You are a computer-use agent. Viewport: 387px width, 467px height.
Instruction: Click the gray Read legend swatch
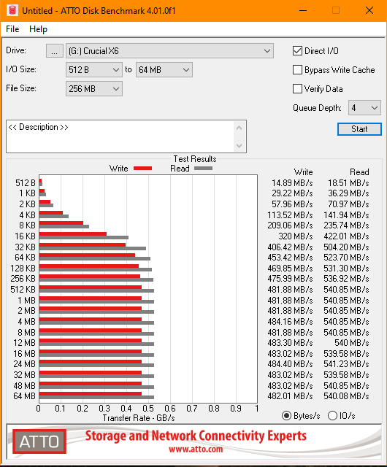(x=203, y=169)
